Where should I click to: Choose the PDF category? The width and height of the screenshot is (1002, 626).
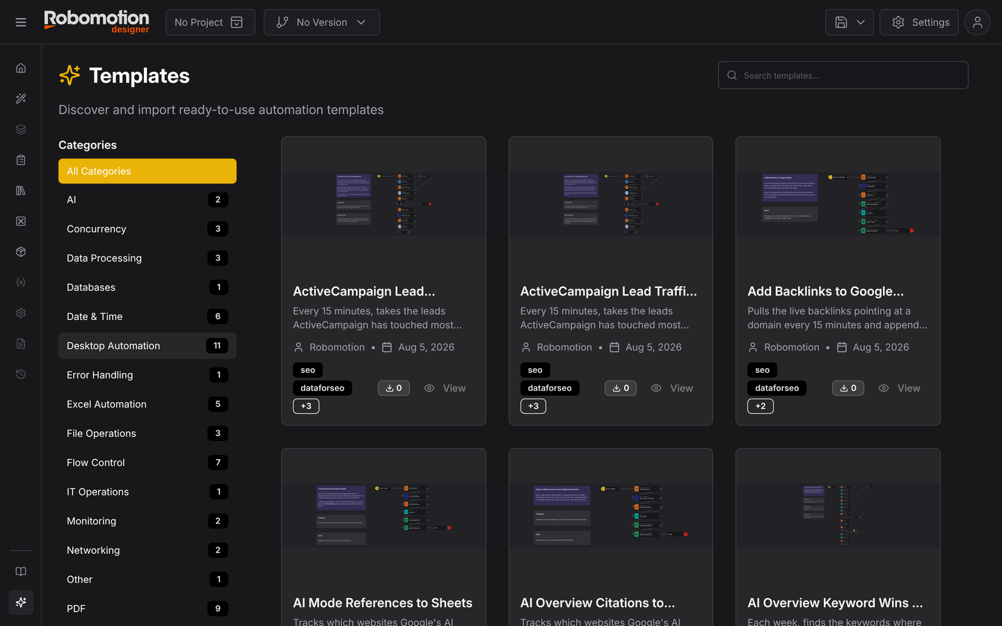coord(148,609)
